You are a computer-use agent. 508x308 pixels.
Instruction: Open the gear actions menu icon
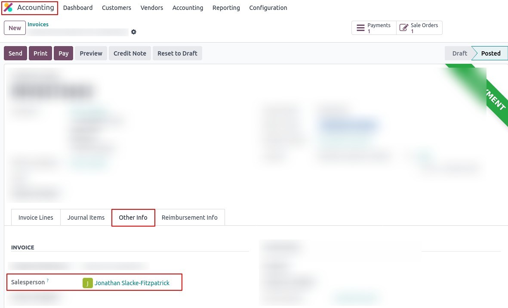tap(134, 32)
